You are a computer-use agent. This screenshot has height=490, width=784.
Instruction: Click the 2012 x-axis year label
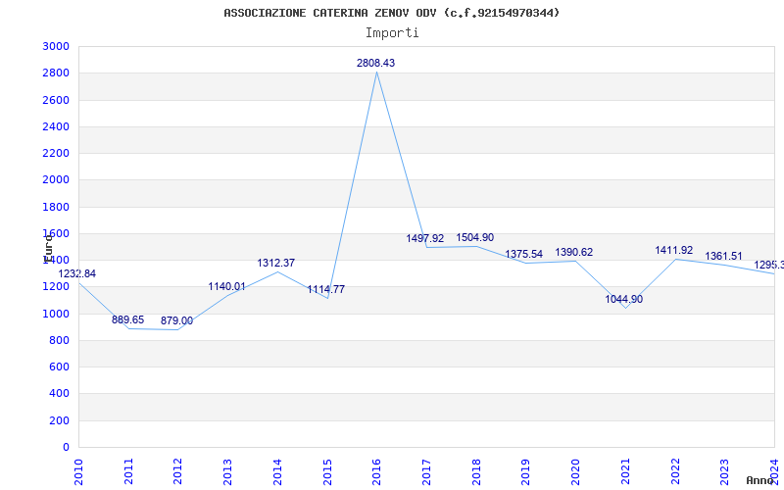[177, 471]
